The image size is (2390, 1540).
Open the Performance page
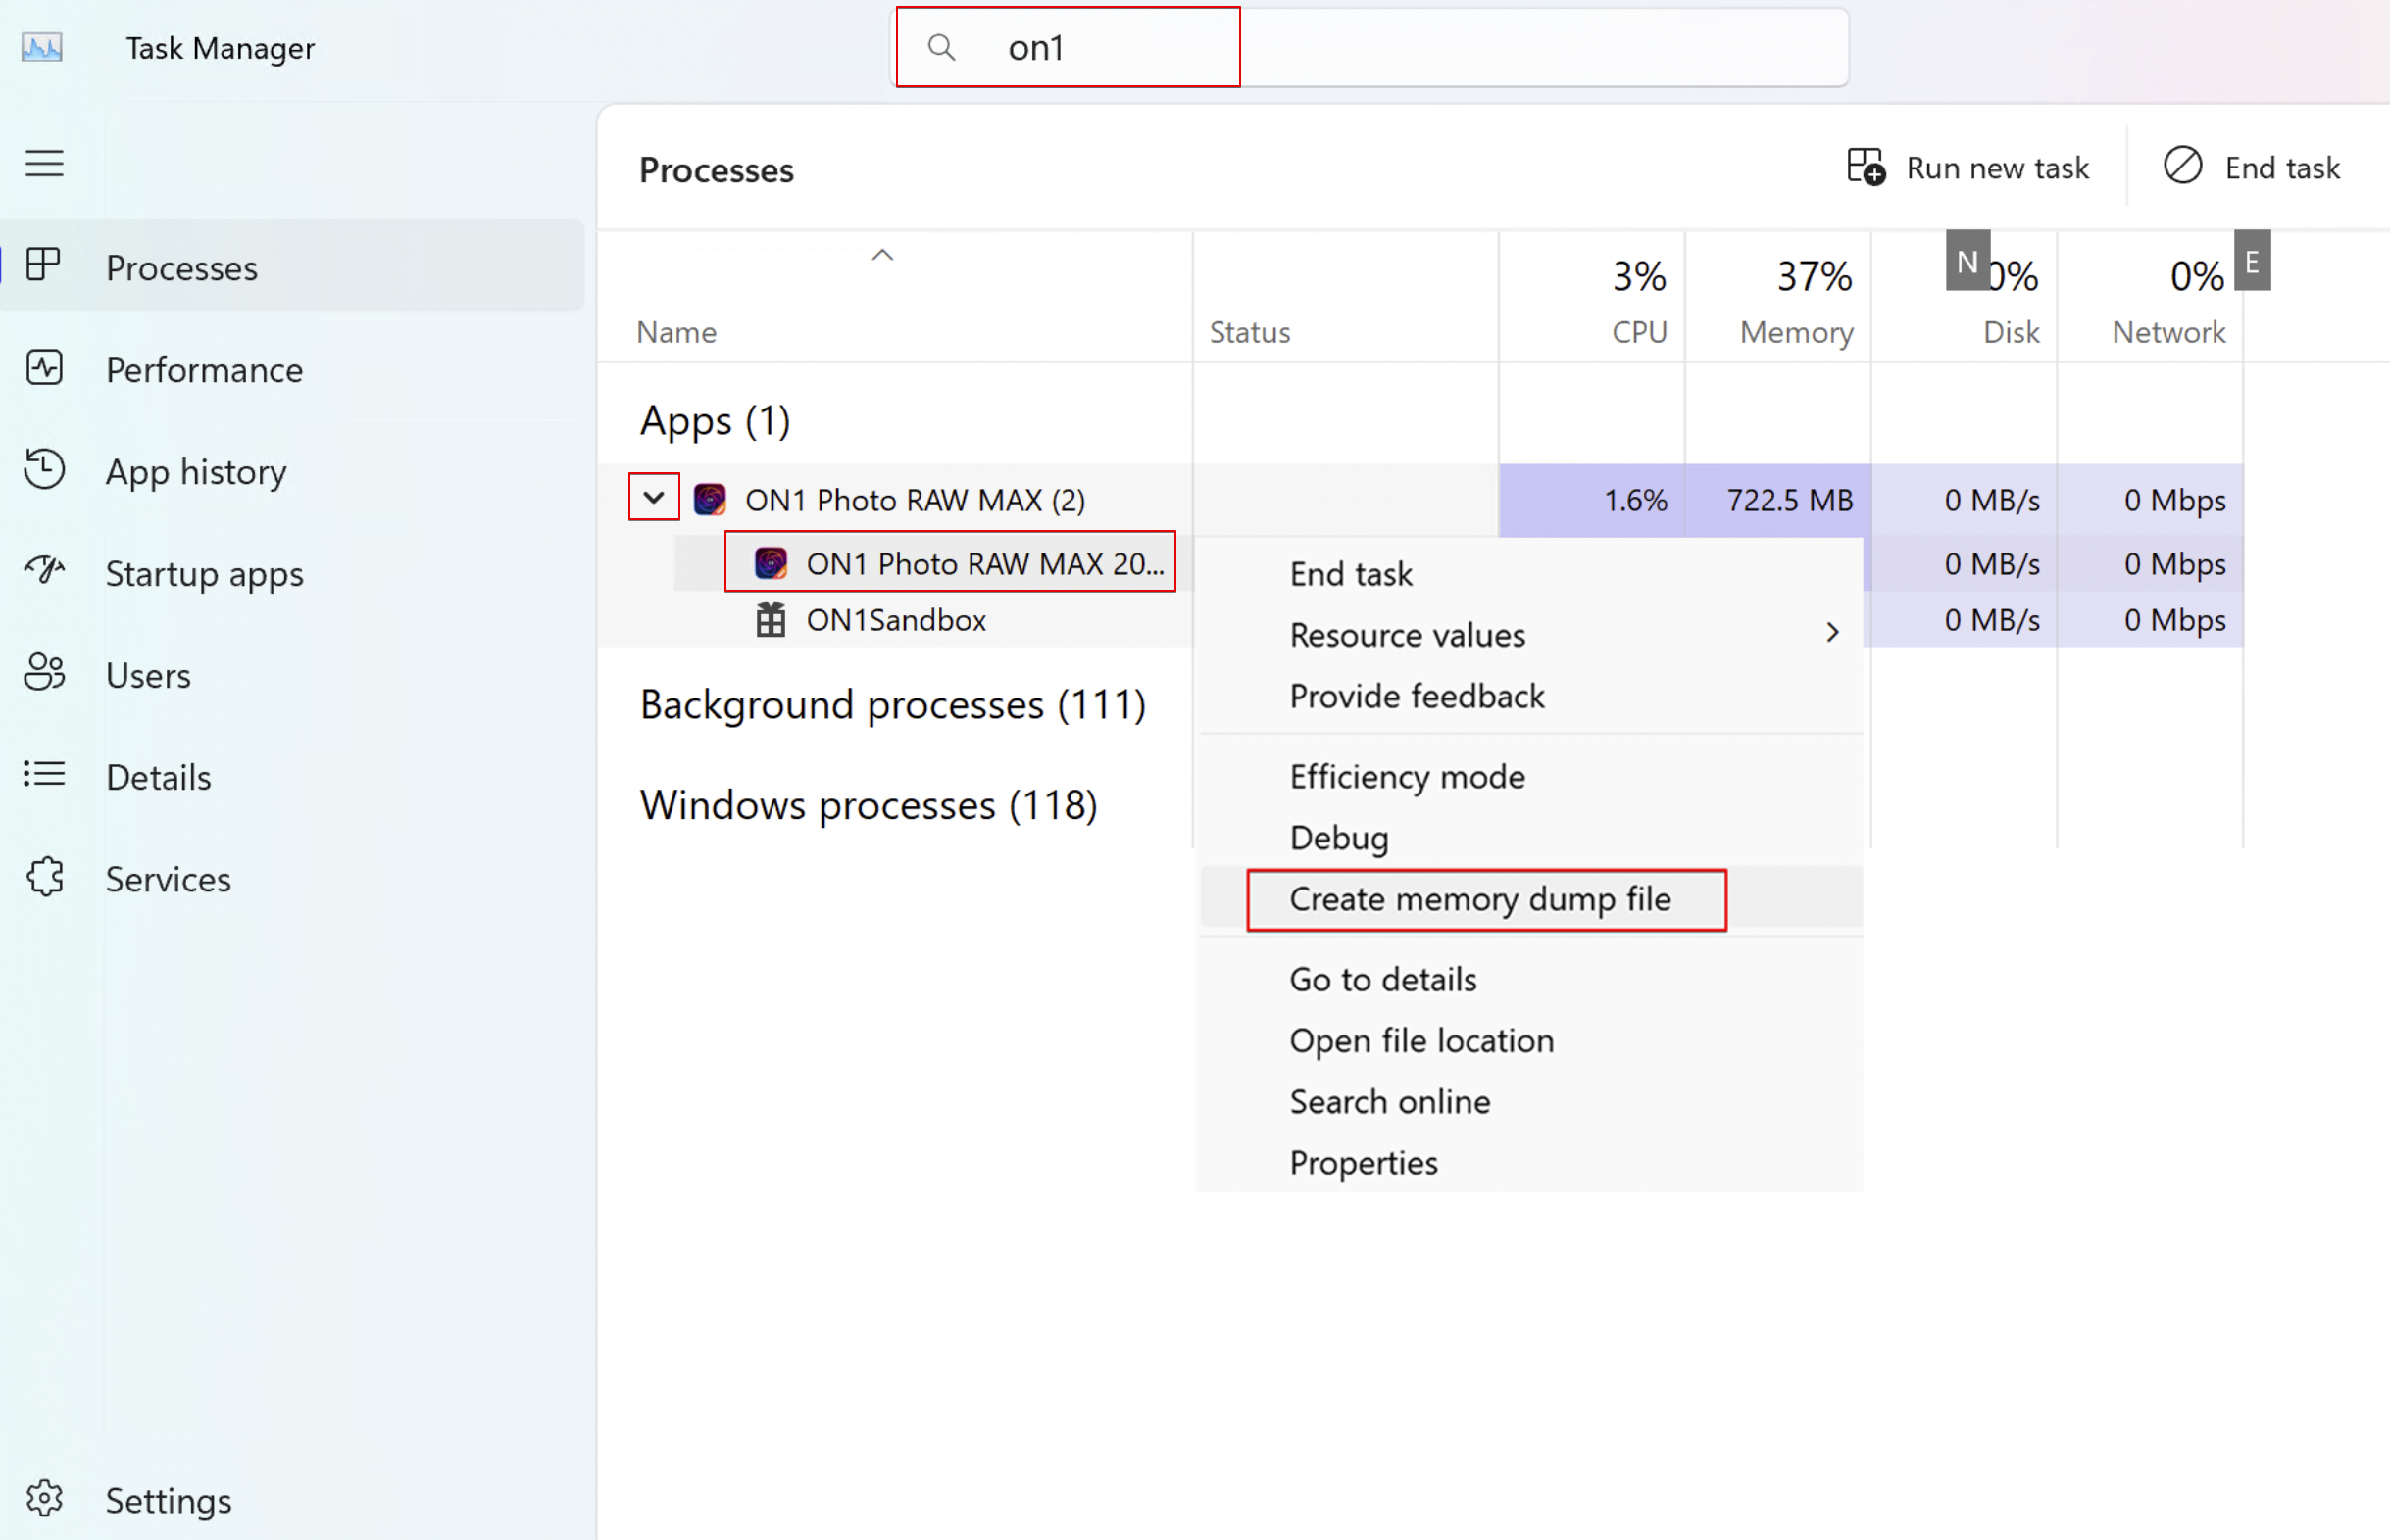click(292, 370)
